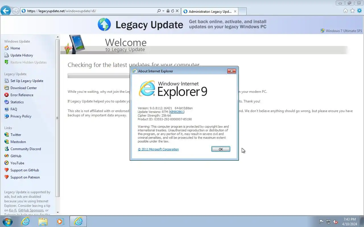Click the security lock icon in address bar
The image size is (364, 227).
(x=168, y=11)
